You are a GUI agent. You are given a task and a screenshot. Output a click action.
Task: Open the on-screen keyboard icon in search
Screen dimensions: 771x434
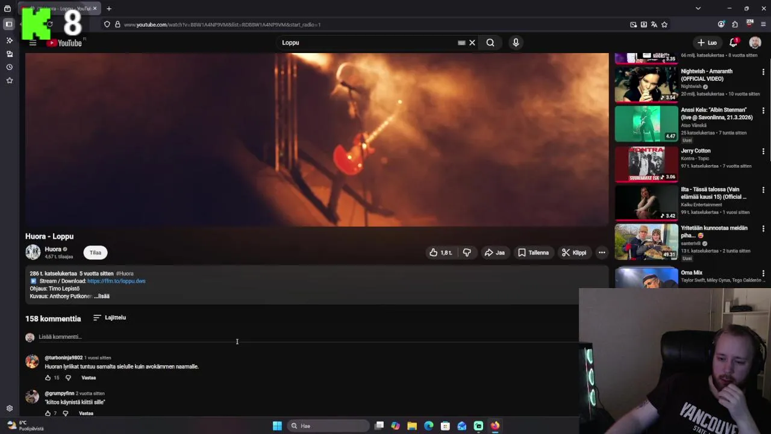point(461,43)
